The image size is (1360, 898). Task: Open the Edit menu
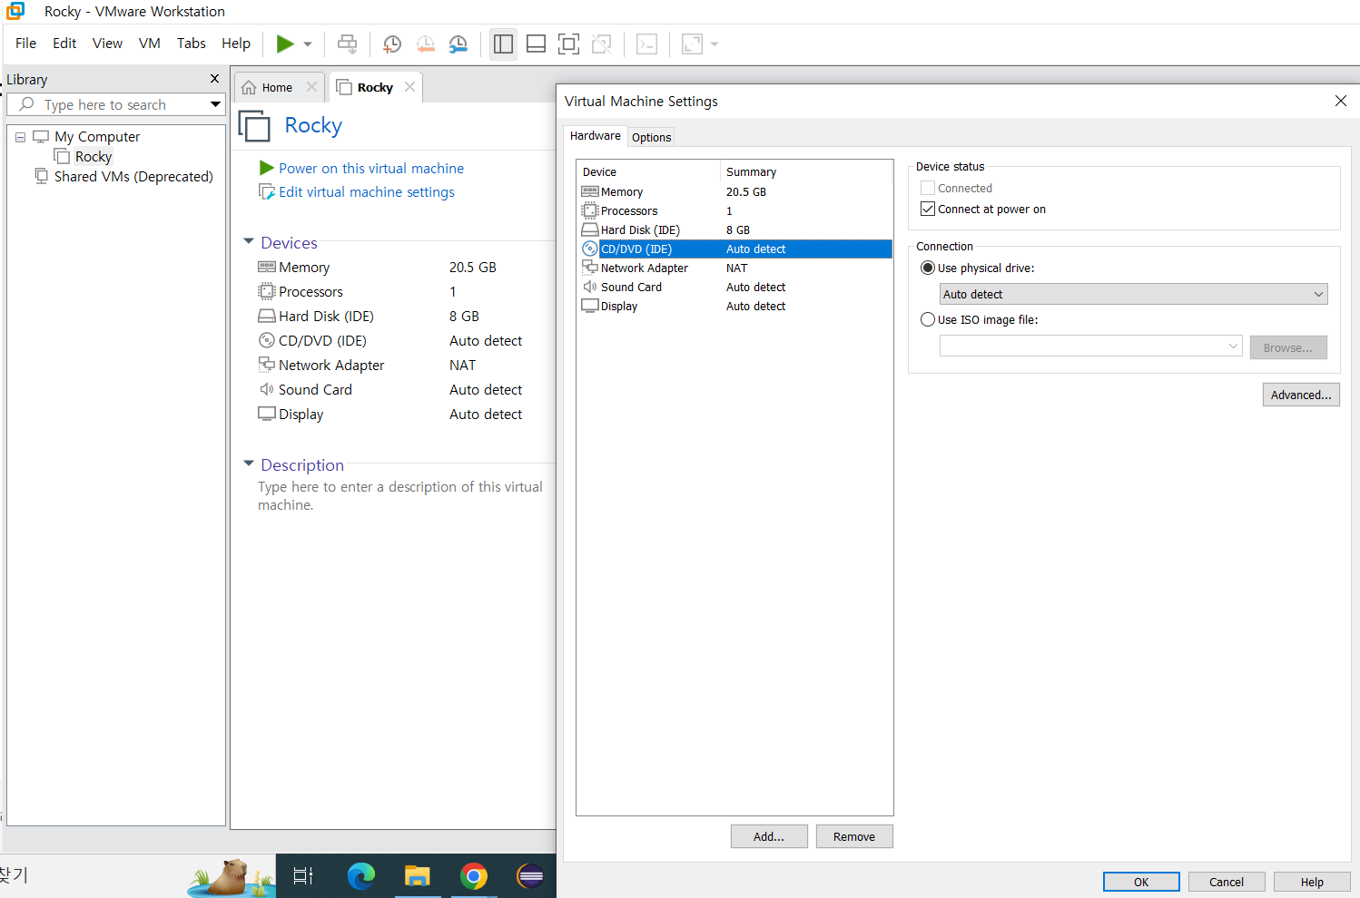point(64,43)
